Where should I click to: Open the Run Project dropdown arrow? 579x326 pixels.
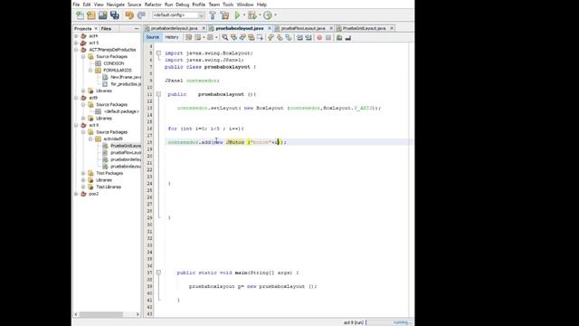point(244,15)
